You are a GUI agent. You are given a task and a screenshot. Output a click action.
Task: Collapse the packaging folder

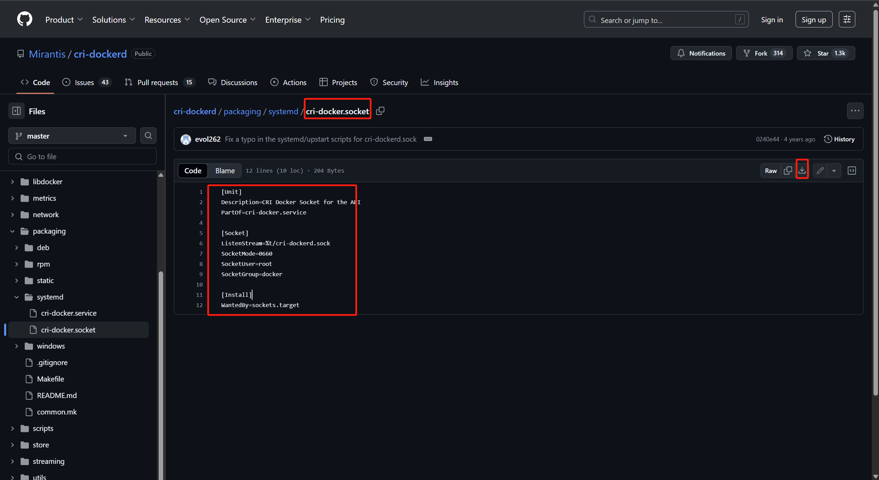[x=13, y=231]
